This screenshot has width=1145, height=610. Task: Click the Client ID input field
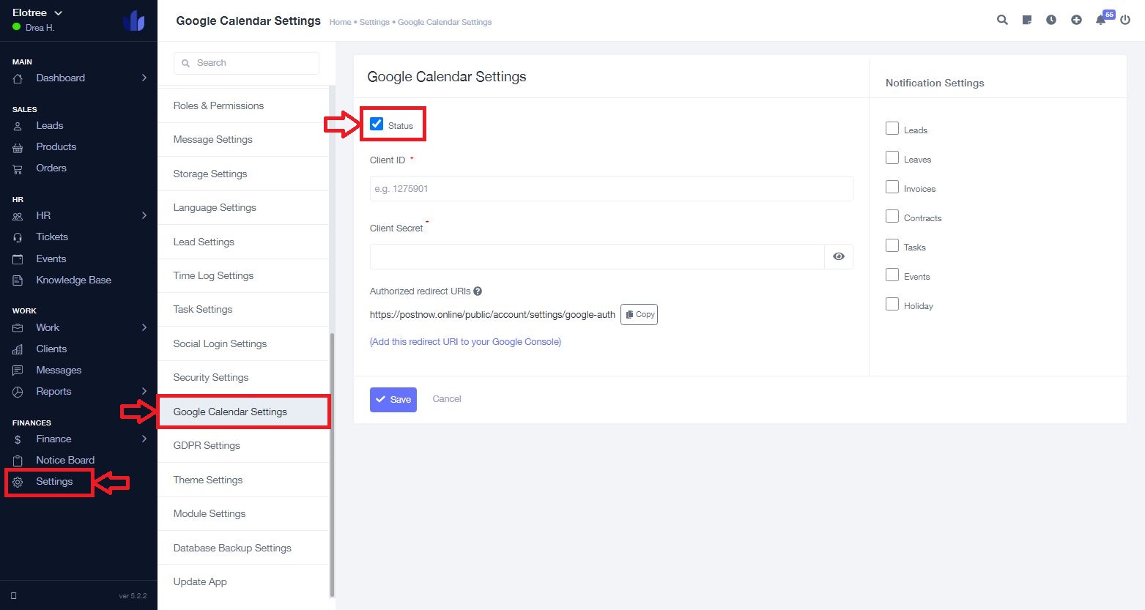click(x=612, y=188)
